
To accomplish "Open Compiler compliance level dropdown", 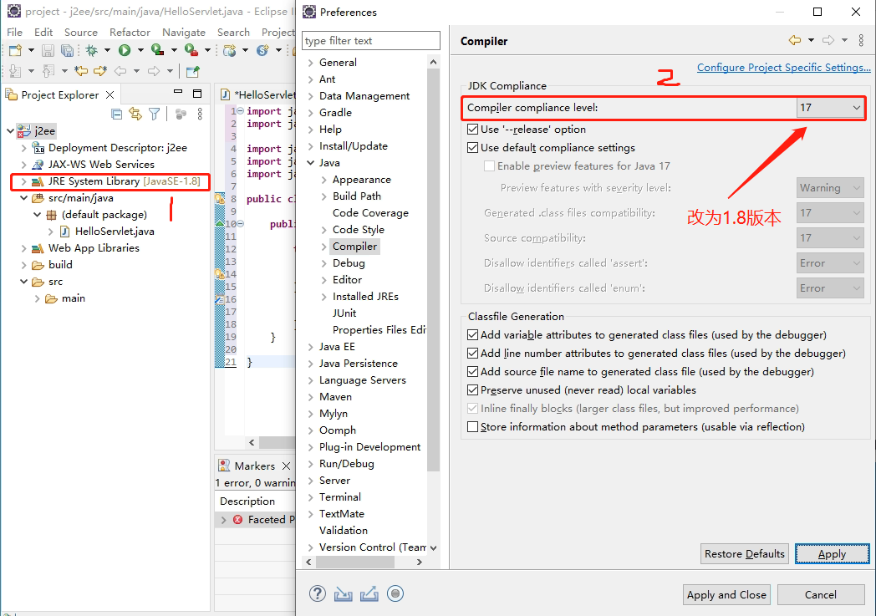I will pos(830,108).
